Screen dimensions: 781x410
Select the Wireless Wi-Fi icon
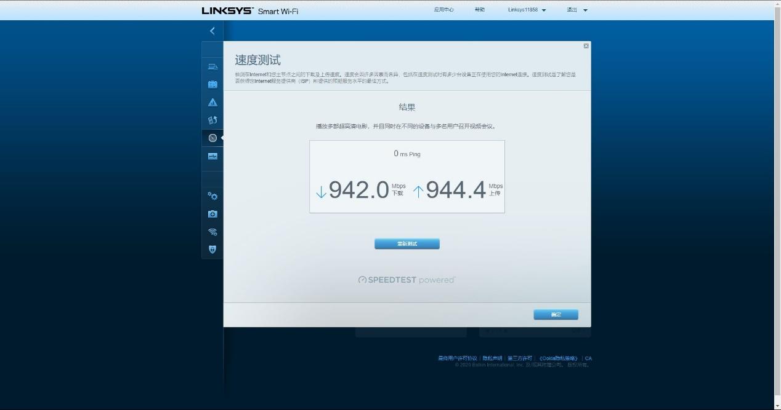click(x=212, y=231)
